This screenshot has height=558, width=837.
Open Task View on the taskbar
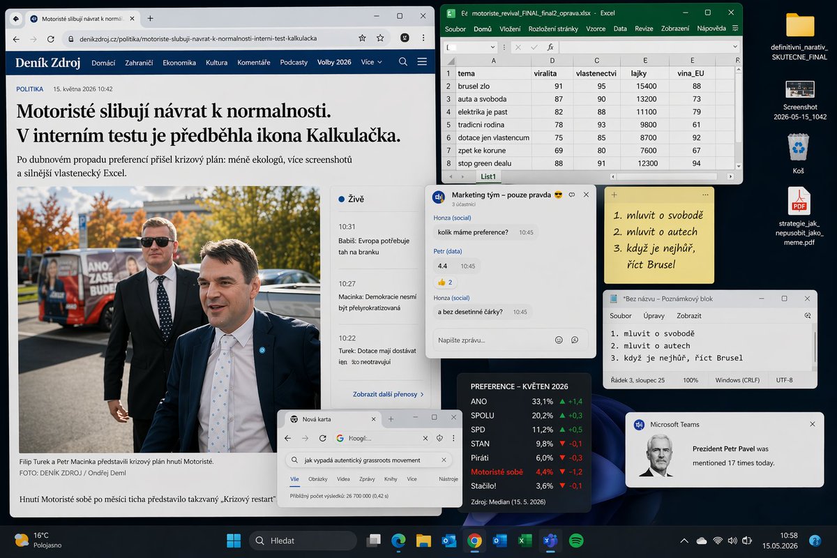click(x=374, y=541)
